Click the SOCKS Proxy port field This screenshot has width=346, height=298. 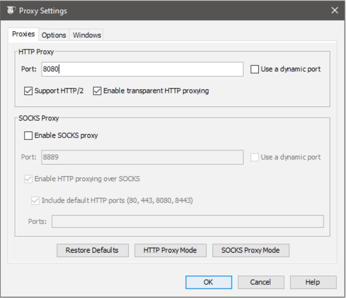(x=142, y=157)
